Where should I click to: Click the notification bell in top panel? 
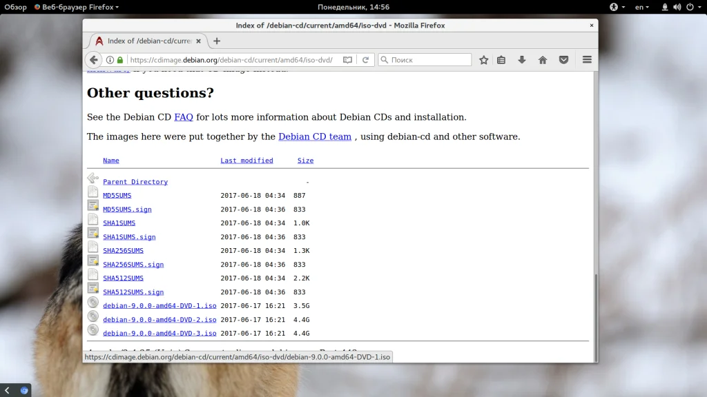point(665,7)
